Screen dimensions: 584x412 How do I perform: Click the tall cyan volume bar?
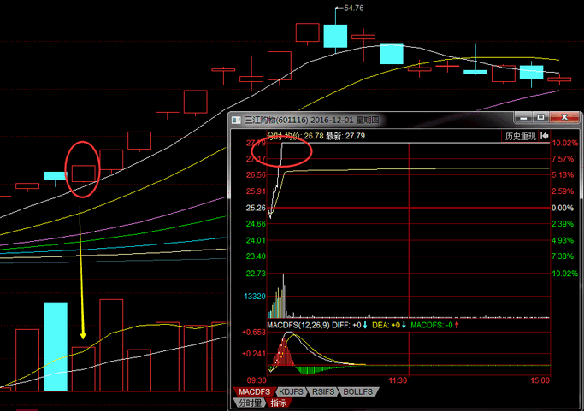55,346
